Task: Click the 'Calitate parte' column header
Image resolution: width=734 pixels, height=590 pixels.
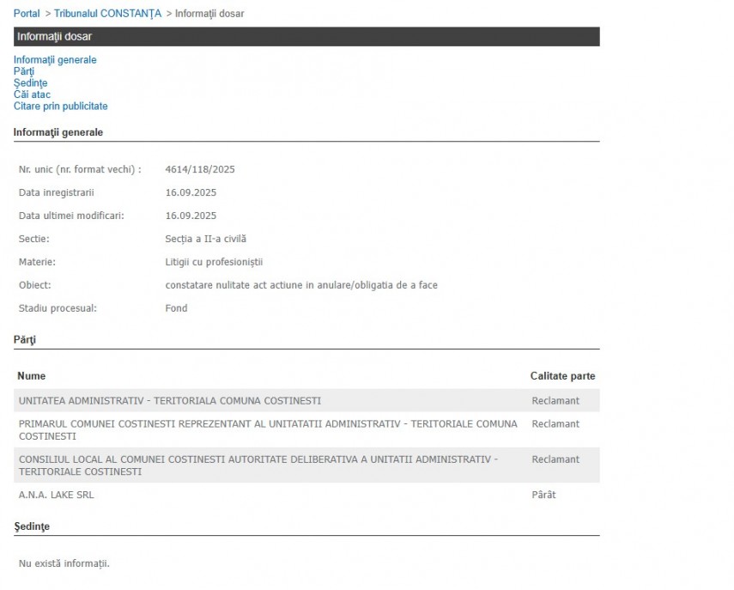Action: [x=562, y=376]
